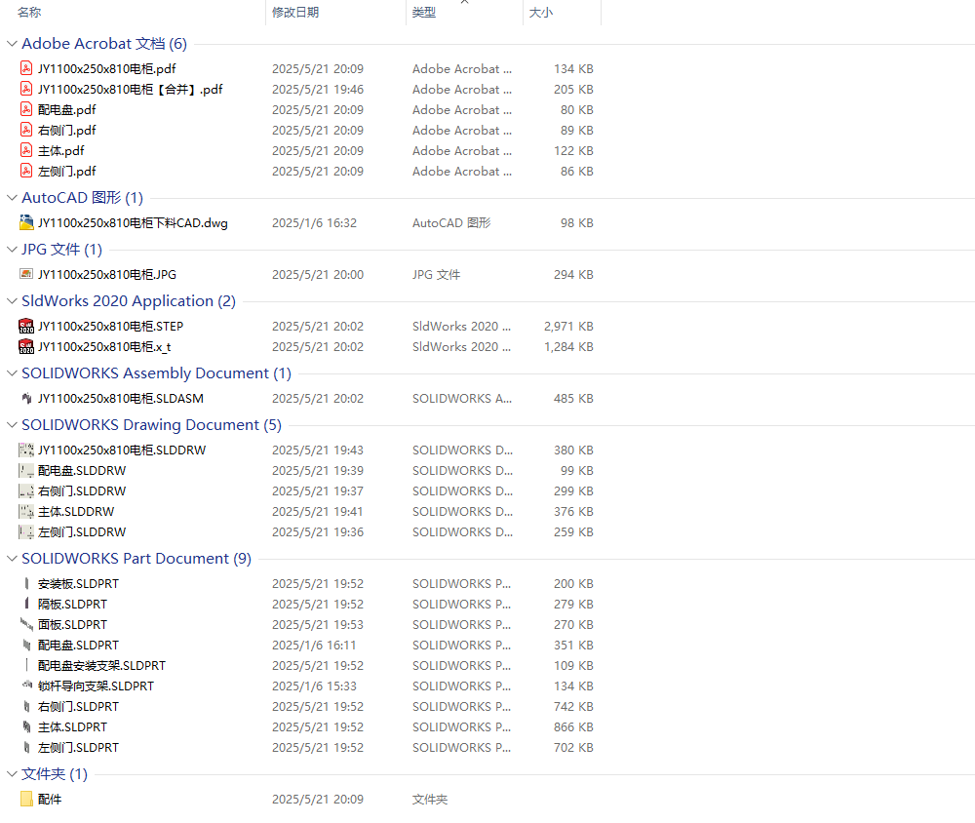Collapse the Adobe Acrobat 文档 group
The image size is (975, 823).
point(11,44)
